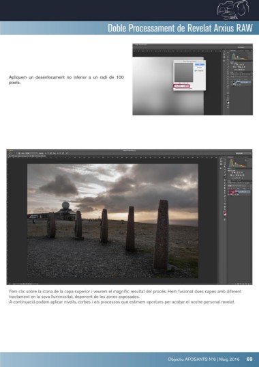The width and height of the screenshot is (259, 367).
Task: Zoom out the blur dialog preview
Action: pyautogui.click(x=180, y=83)
